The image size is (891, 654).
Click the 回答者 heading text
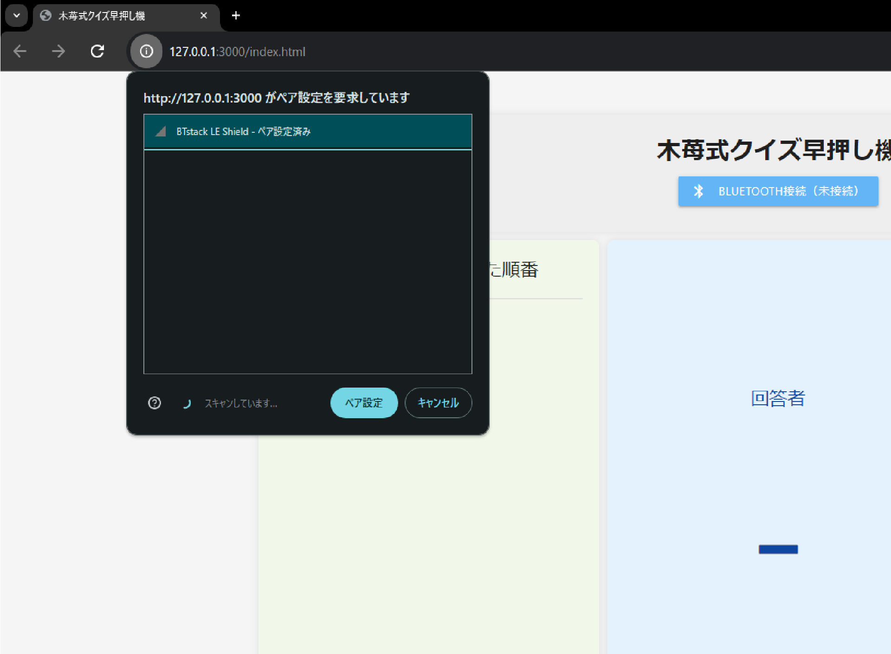[778, 398]
